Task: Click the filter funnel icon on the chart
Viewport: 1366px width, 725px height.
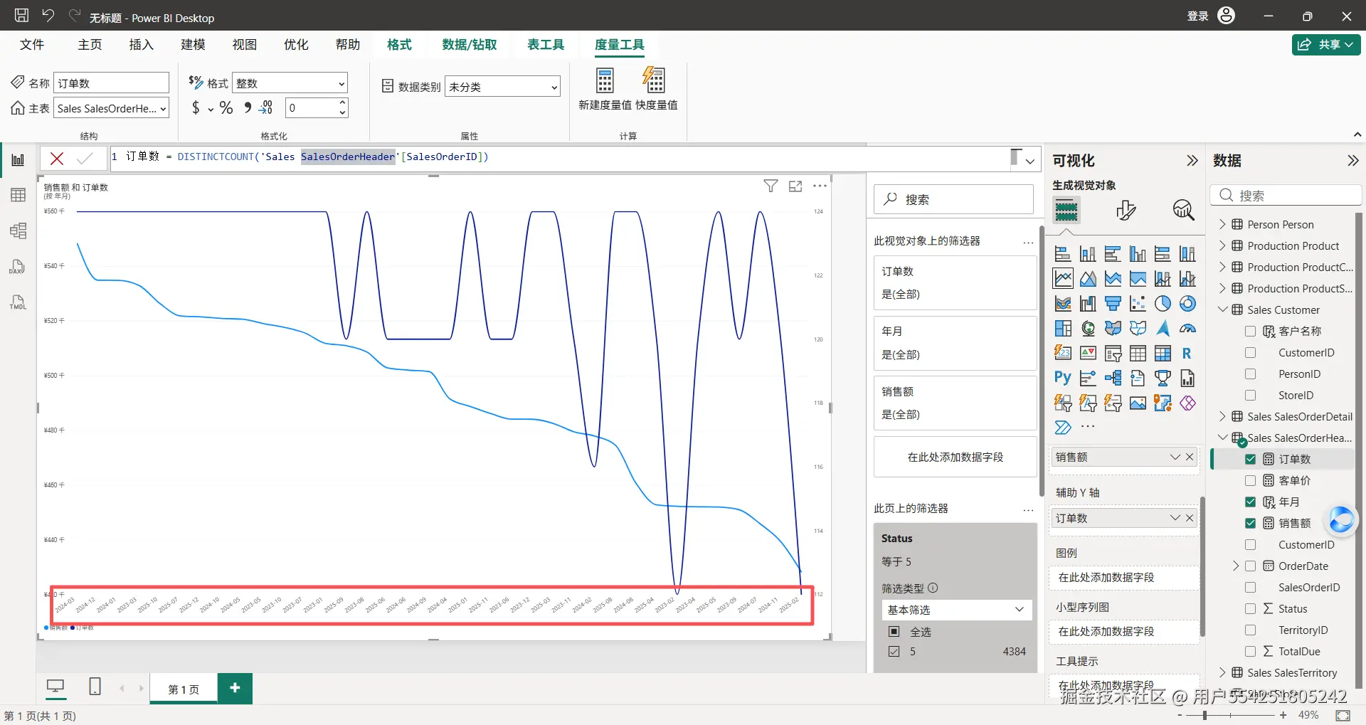Action: click(x=771, y=186)
